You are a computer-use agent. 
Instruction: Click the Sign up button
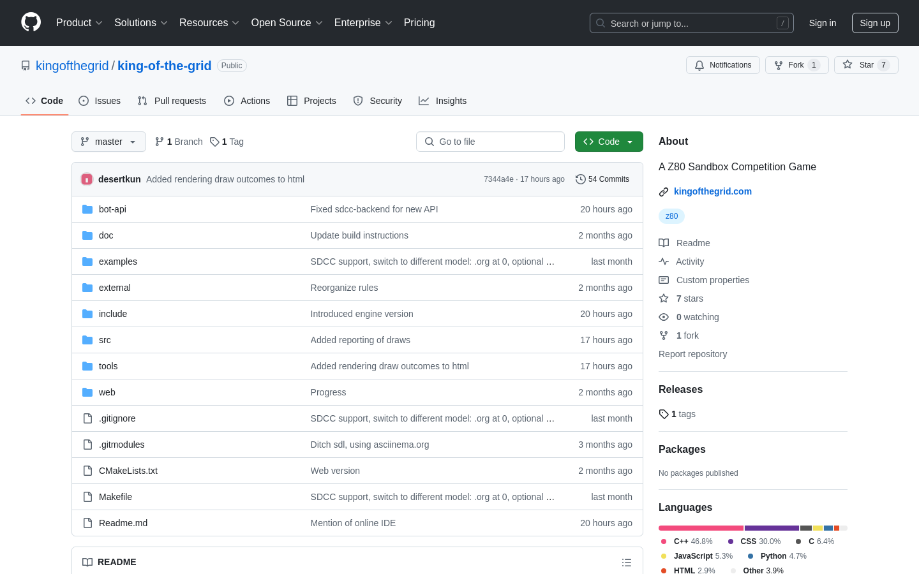(875, 23)
